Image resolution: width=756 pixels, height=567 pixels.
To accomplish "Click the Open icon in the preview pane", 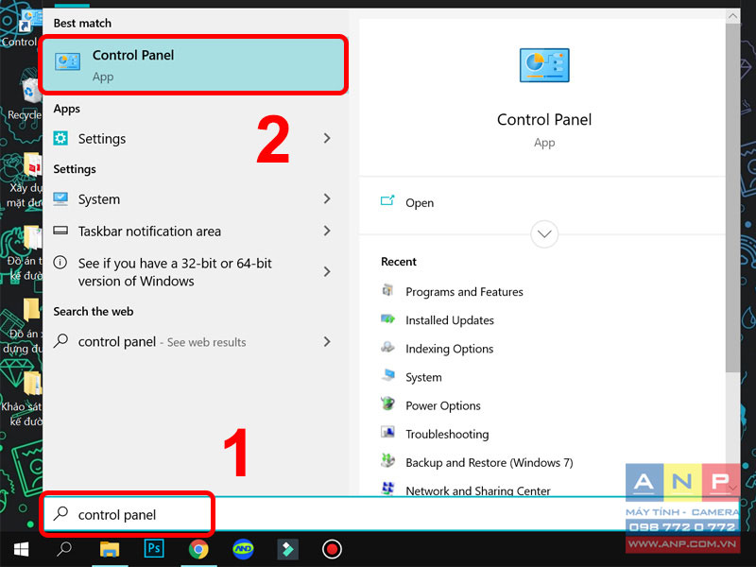I will tap(387, 200).
